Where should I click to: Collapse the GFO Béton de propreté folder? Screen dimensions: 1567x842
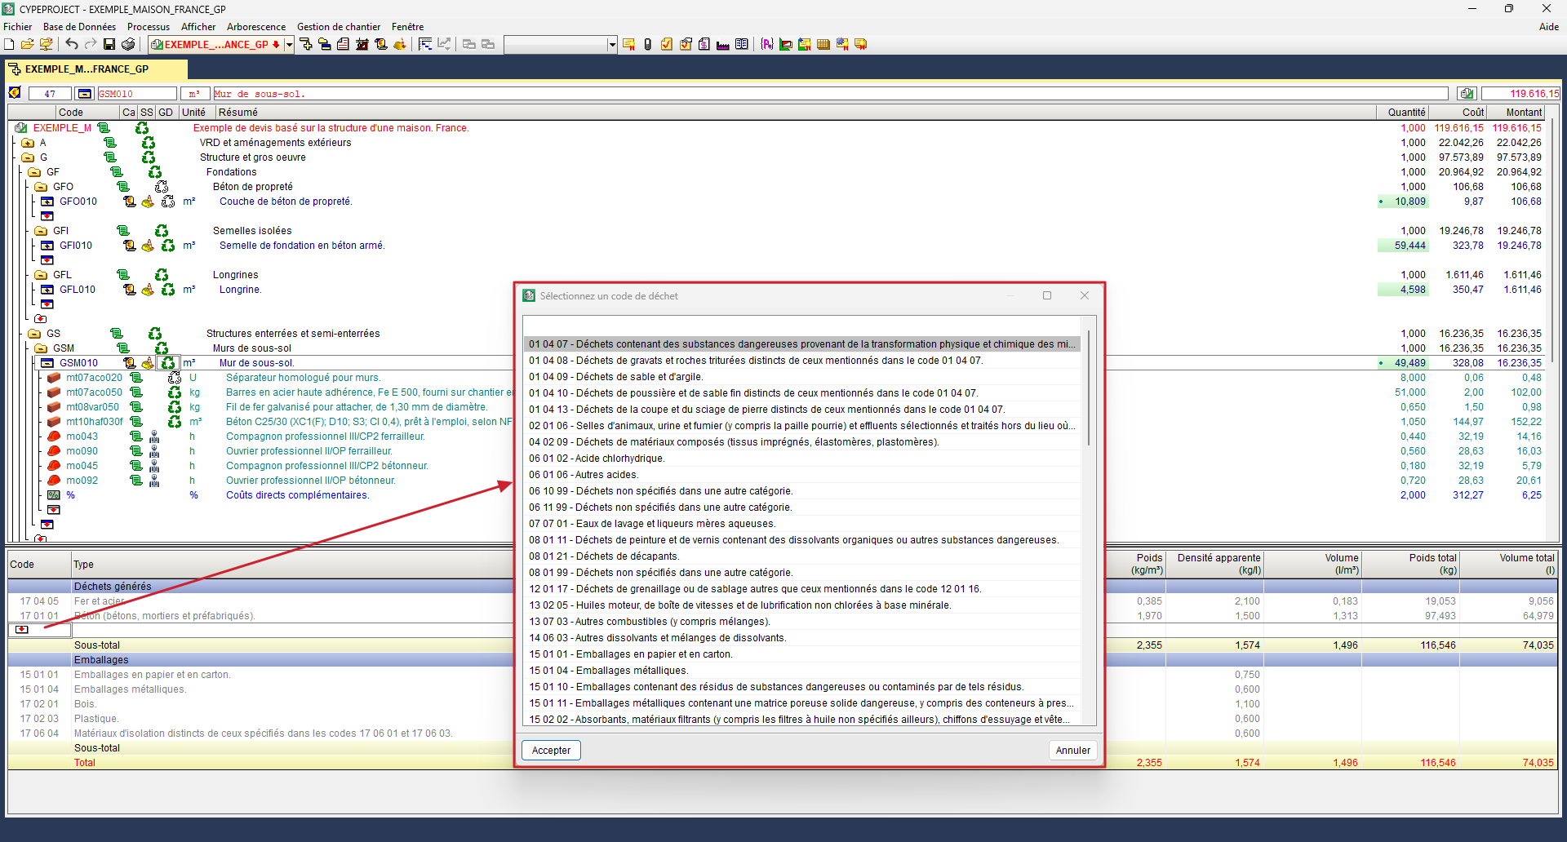[x=41, y=187]
